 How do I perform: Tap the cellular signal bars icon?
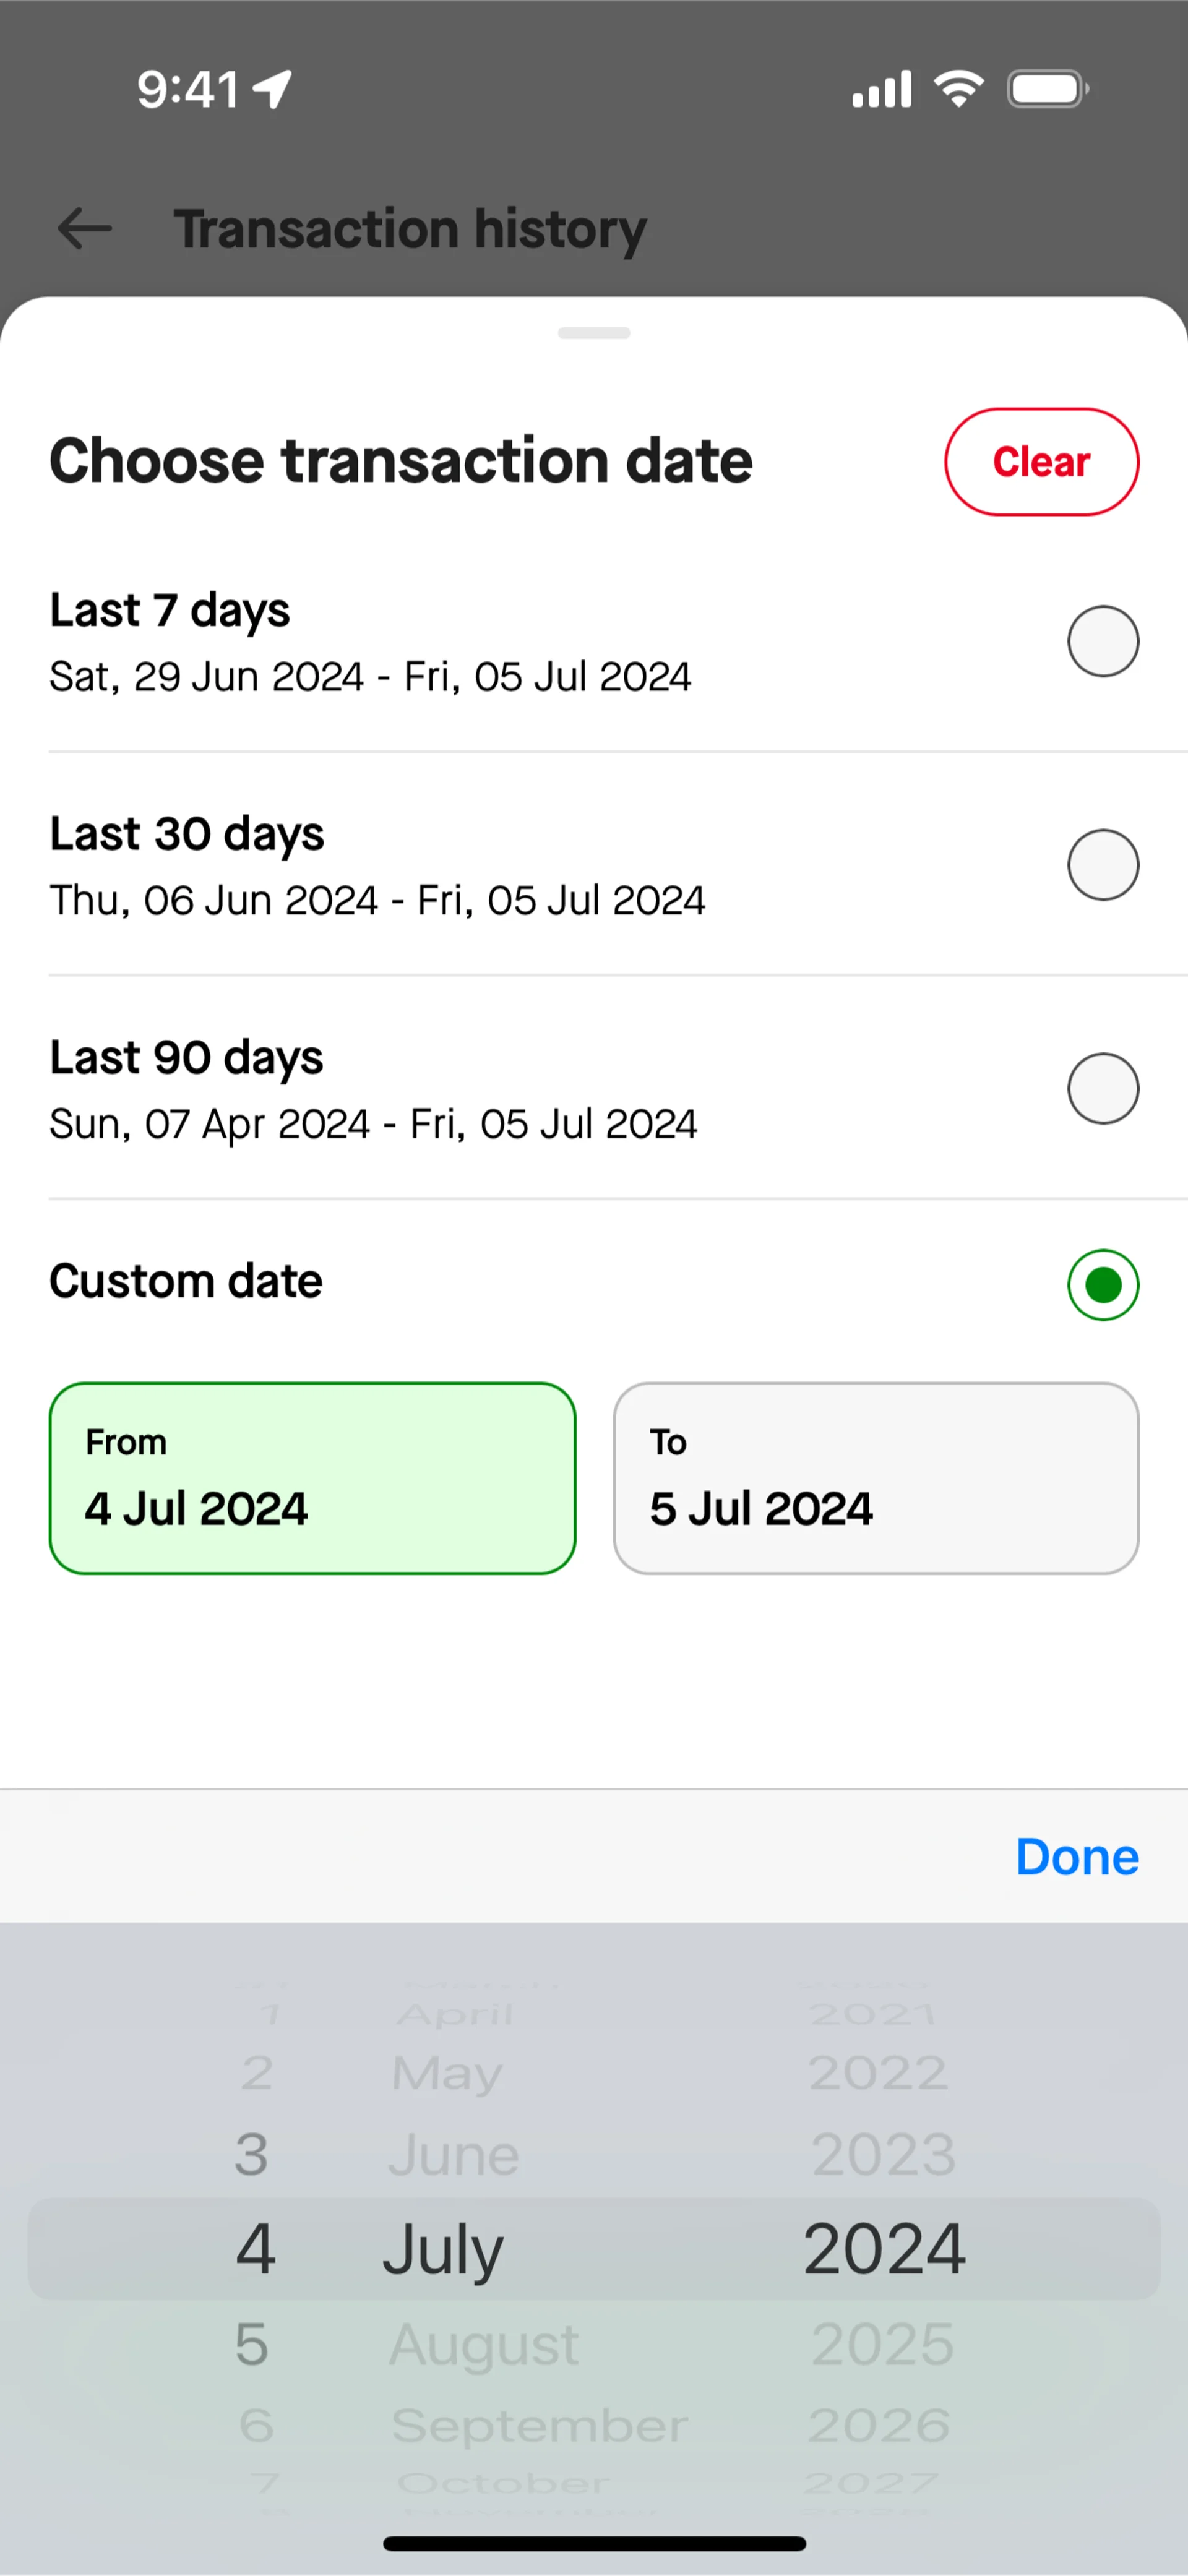[x=881, y=89]
